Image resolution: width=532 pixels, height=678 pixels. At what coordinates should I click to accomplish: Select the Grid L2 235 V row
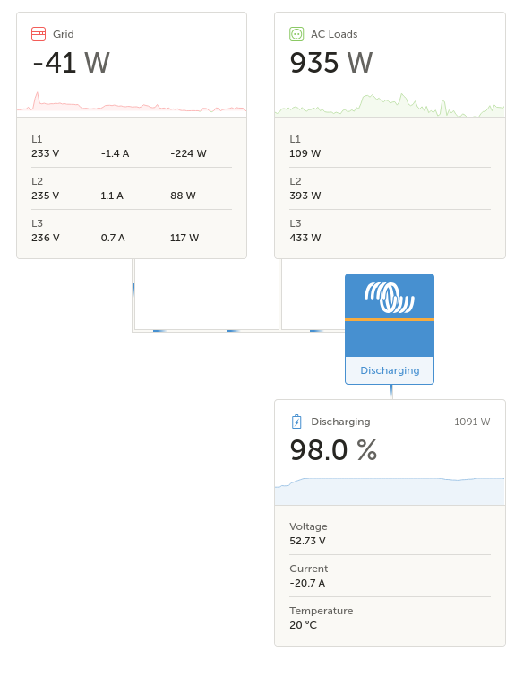click(132, 188)
